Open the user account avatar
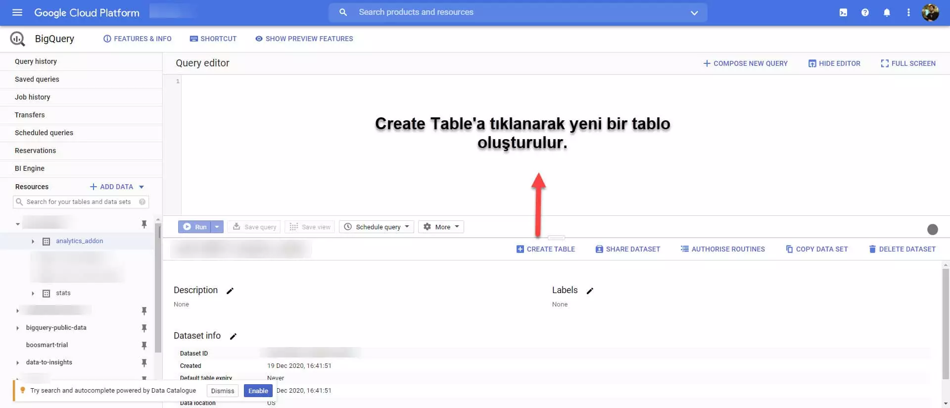 [x=930, y=12]
